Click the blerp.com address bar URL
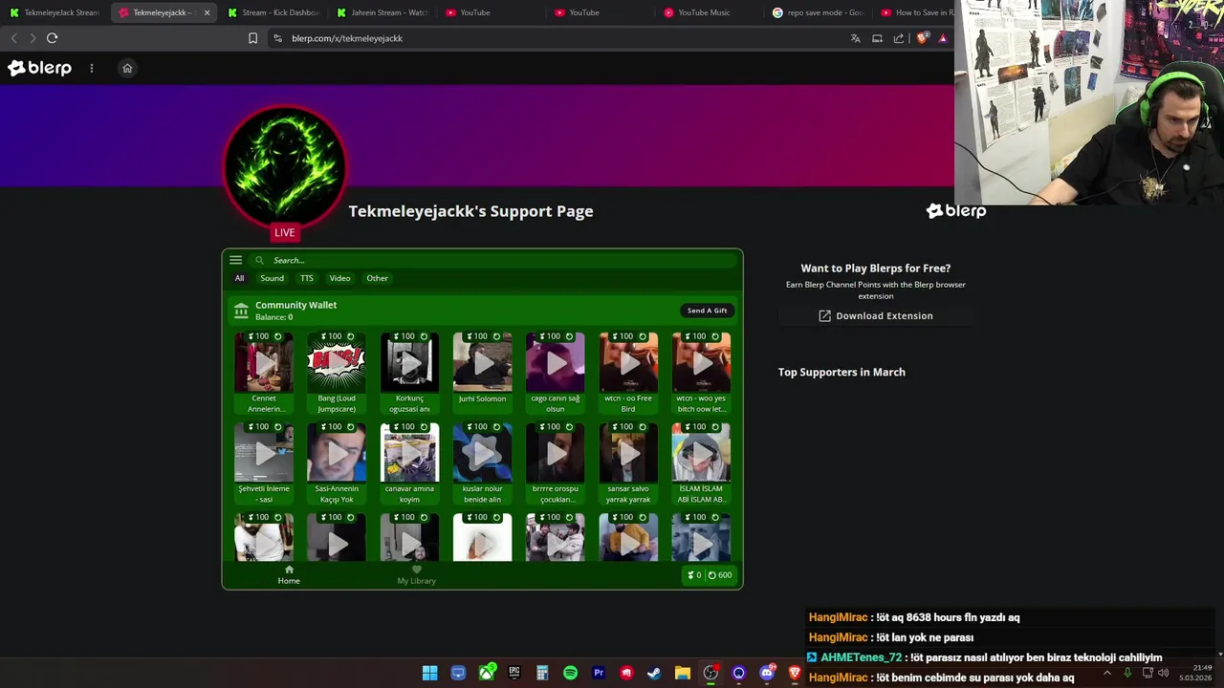The height and width of the screenshot is (688, 1224). point(347,38)
